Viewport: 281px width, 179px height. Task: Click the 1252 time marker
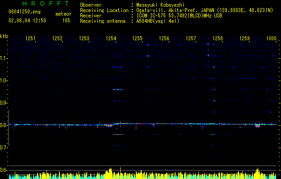click(57, 38)
